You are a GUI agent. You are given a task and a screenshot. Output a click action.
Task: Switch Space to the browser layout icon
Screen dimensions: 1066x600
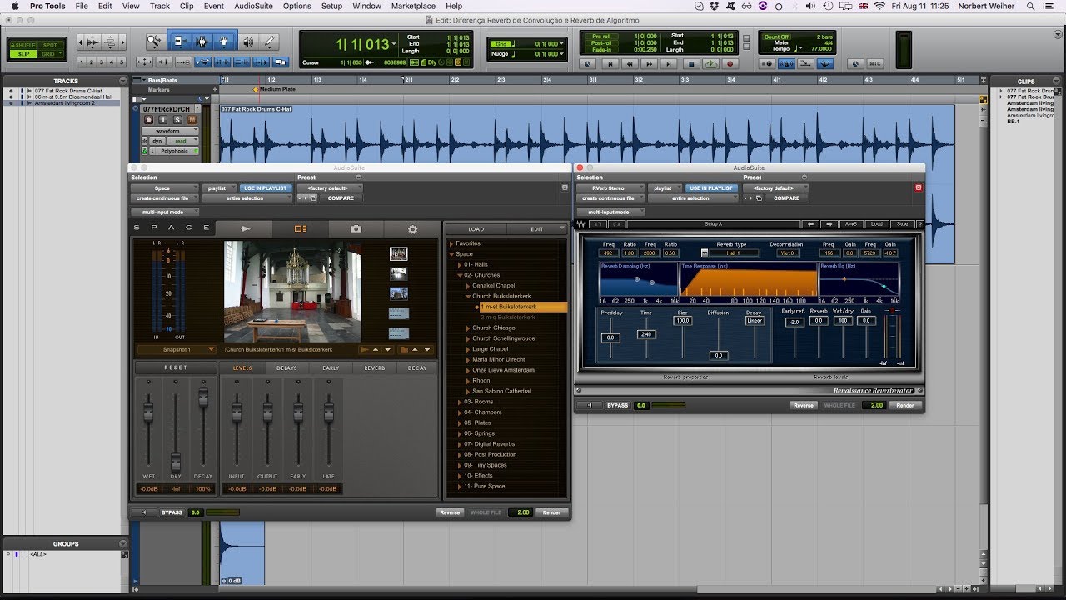[301, 228]
